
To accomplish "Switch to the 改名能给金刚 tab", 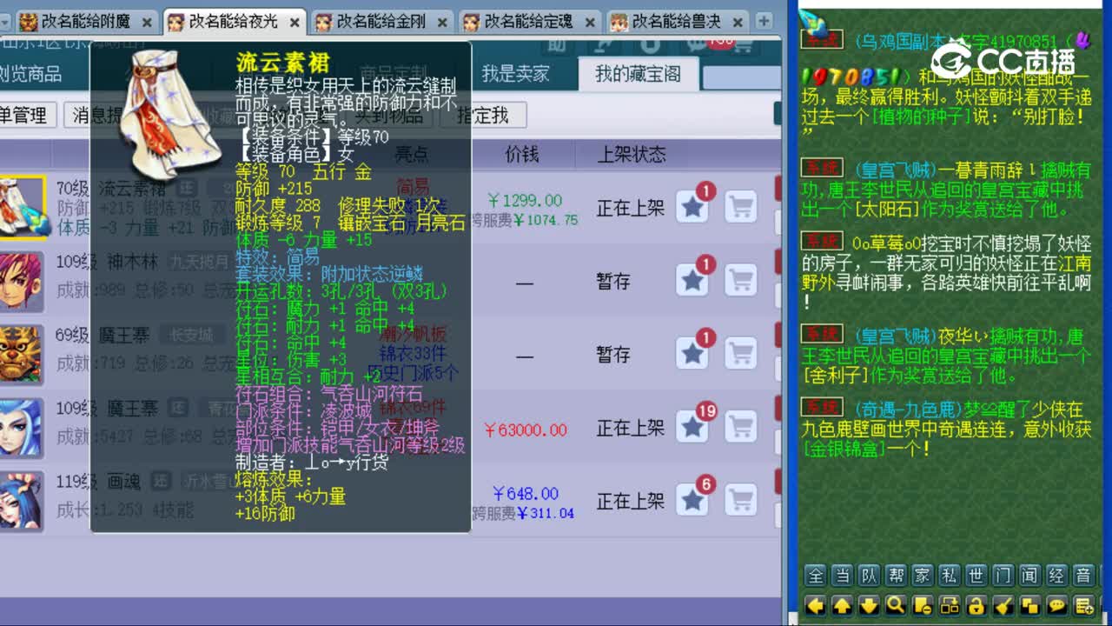I will pyautogui.click(x=381, y=22).
